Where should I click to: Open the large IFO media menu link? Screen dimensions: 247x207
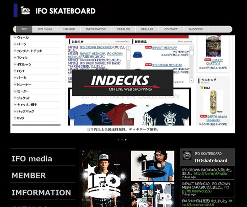[32, 159]
